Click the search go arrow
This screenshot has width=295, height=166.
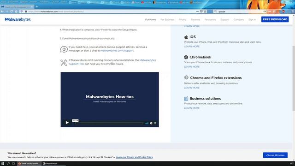(x=265, y=12)
